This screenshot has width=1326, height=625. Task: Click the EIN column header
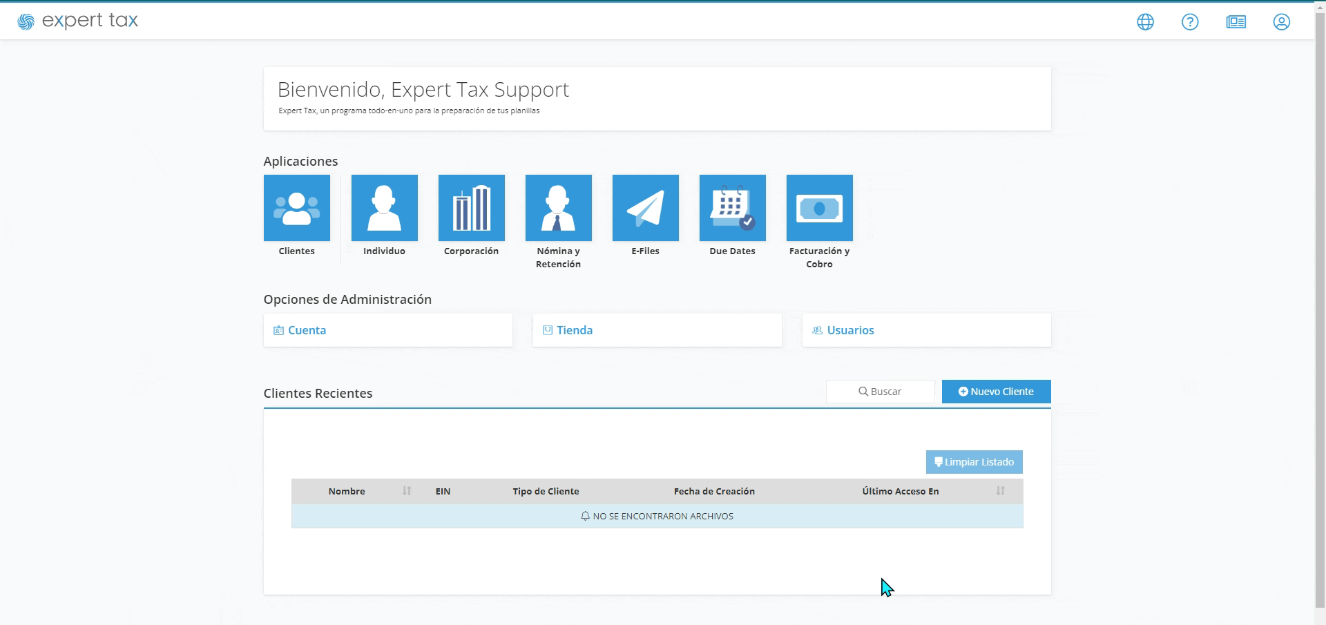(x=443, y=491)
